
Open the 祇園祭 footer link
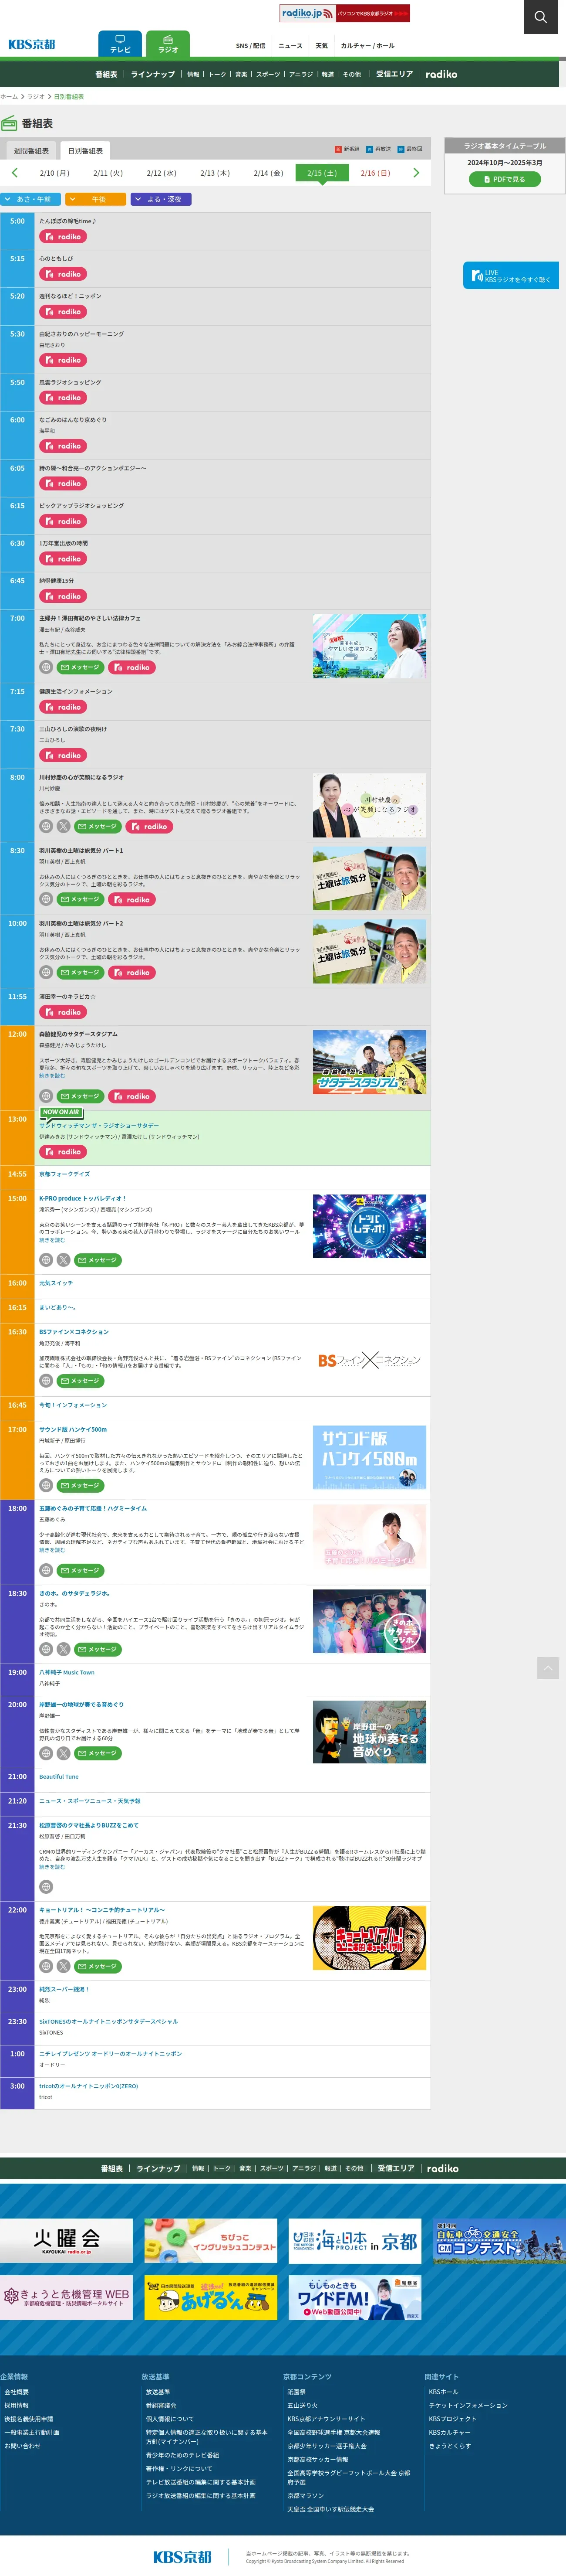[x=296, y=2392]
